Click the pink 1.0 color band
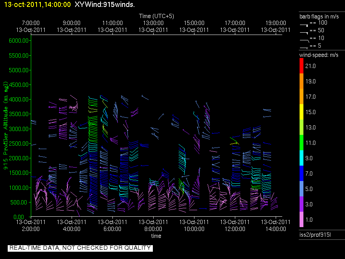 (x=301, y=219)
